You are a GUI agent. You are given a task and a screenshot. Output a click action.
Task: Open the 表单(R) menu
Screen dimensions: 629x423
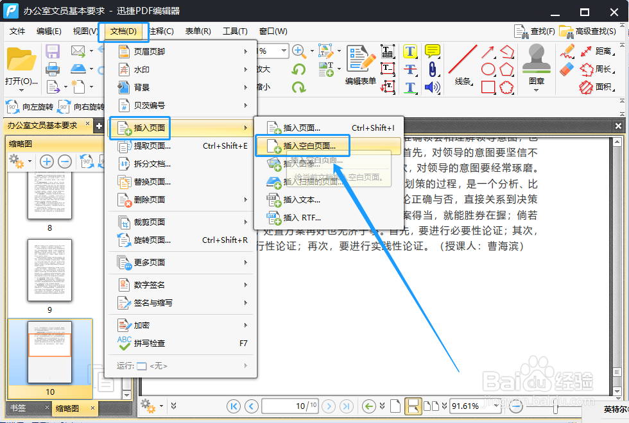[x=198, y=31]
